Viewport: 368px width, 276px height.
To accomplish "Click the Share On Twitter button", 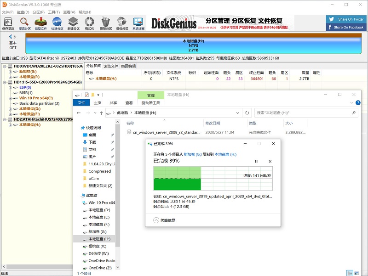I will 346,19.
